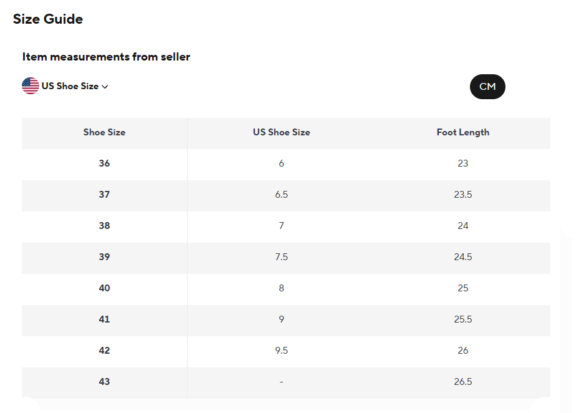
Task: Click shoe size 37 row label
Action: 104,195
